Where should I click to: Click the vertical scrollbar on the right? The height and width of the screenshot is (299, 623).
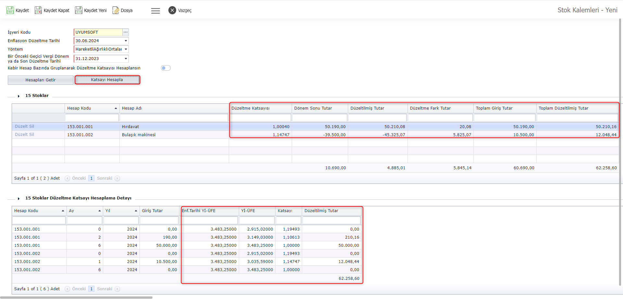(x=620, y=152)
